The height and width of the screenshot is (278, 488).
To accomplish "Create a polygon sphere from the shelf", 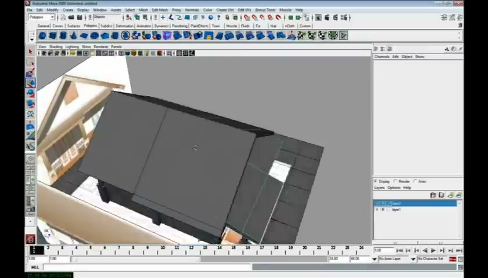I will [x=42, y=36].
